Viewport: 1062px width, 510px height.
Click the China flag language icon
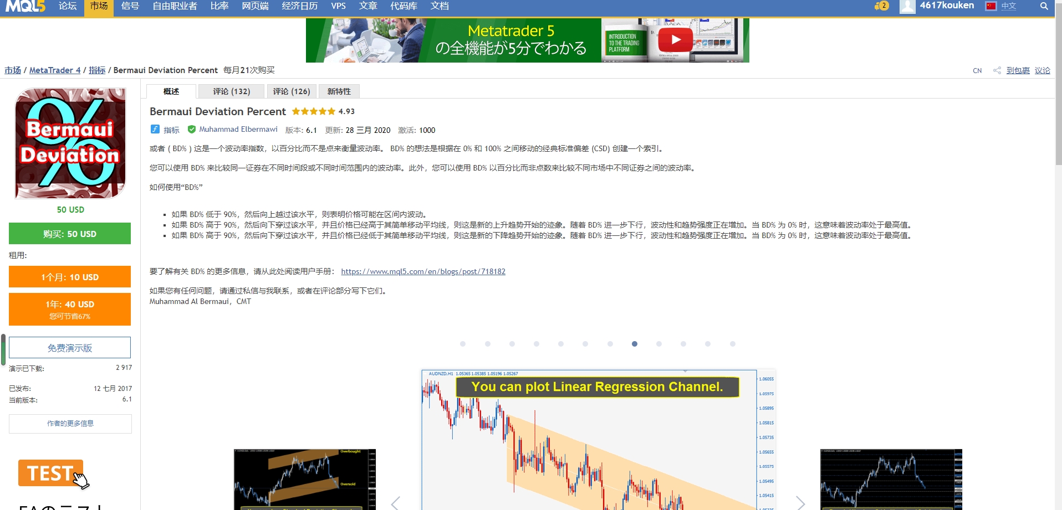point(991,6)
